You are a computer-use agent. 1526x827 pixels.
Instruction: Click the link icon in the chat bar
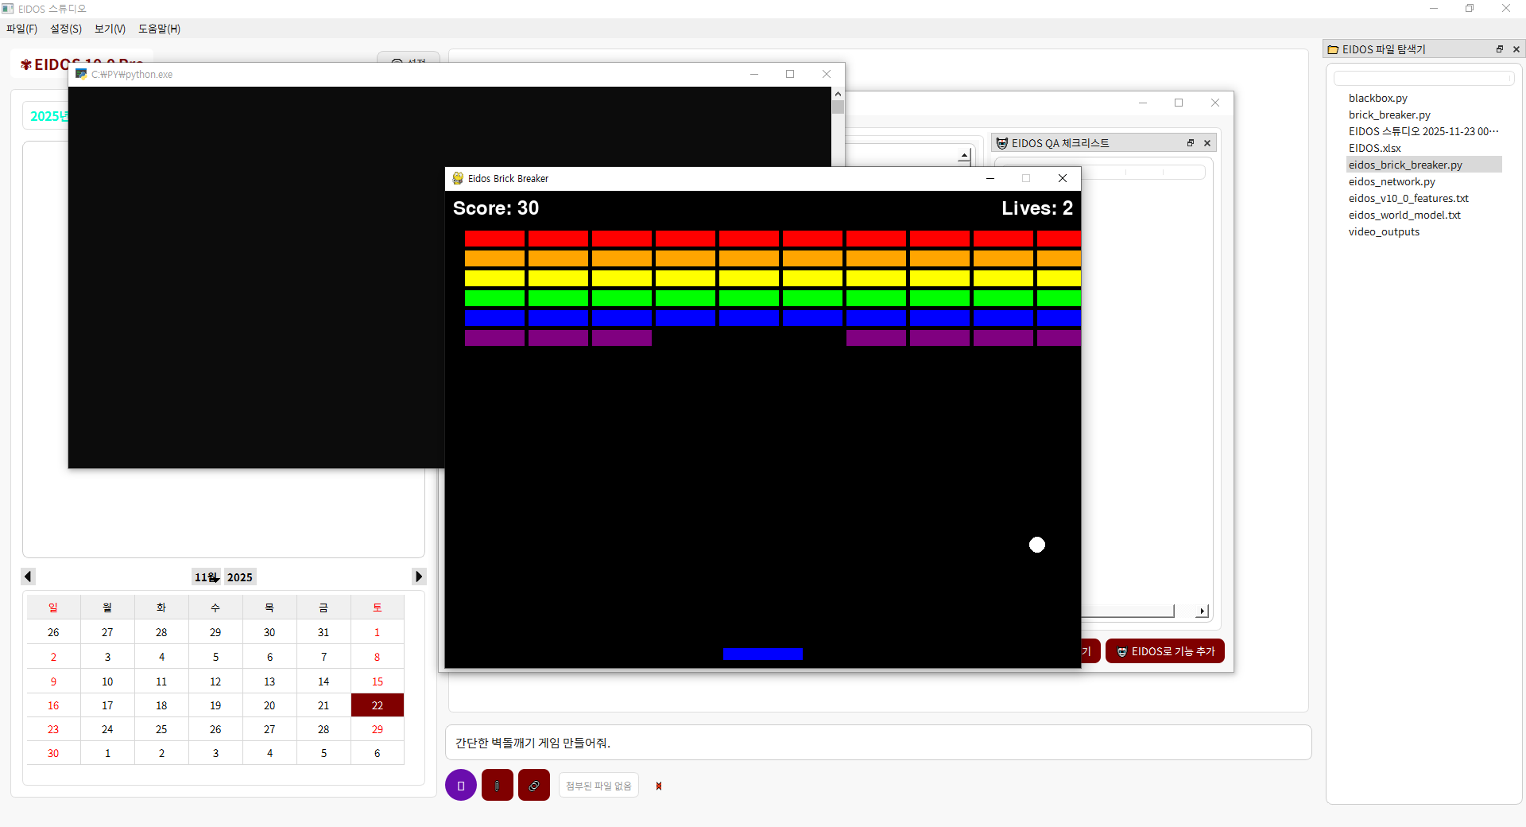pyautogui.click(x=533, y=785)
